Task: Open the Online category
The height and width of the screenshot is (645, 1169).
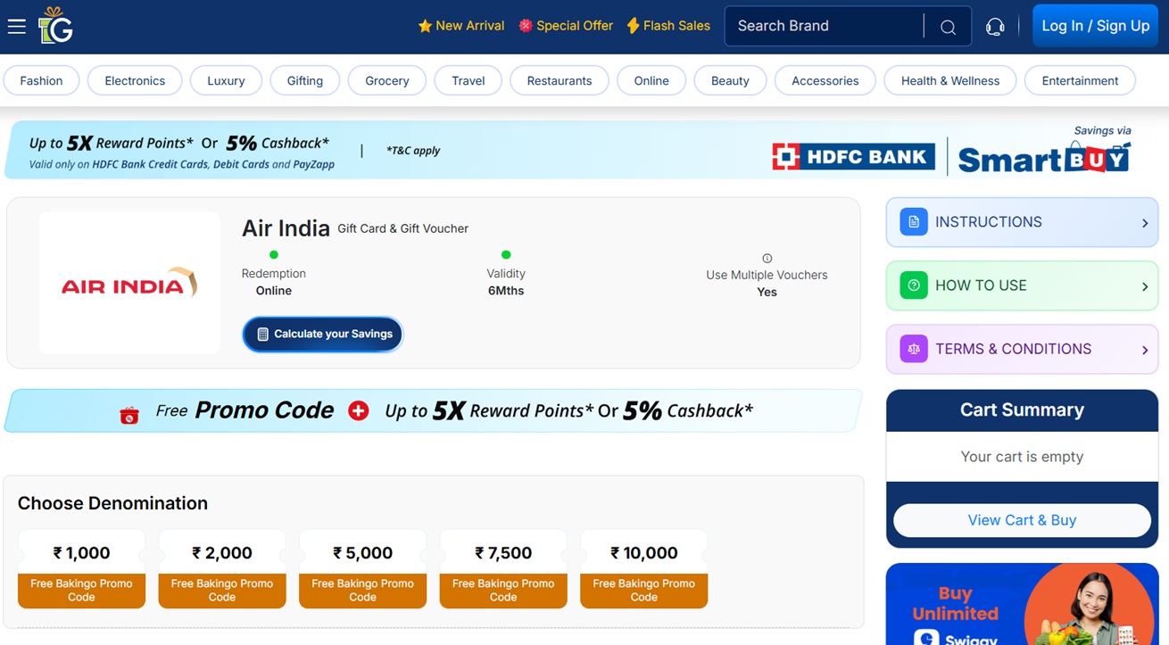Action: pyautogui.click(x=651, y=80)
